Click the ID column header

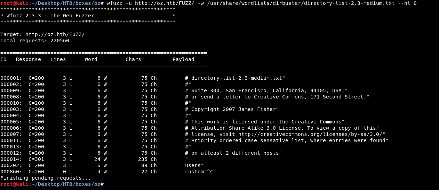pyautogui.click(x=3, y=59)
